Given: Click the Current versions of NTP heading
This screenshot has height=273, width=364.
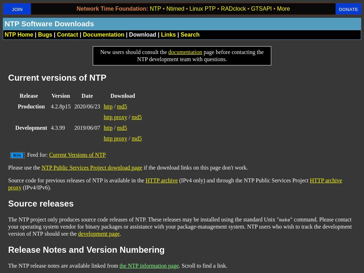Looking at the screenshot, I should 57,78.
